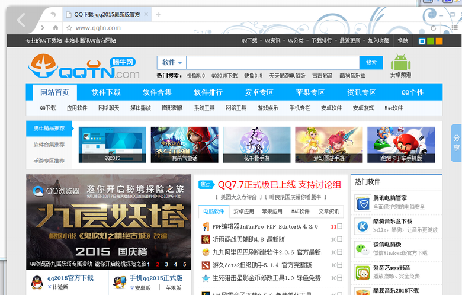Switch to the 电脑软件 content tab

coord(214,211)
